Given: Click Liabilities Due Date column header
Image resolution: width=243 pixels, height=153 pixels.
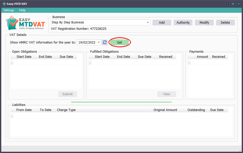Looking at the screenshot, I should 217,110.
